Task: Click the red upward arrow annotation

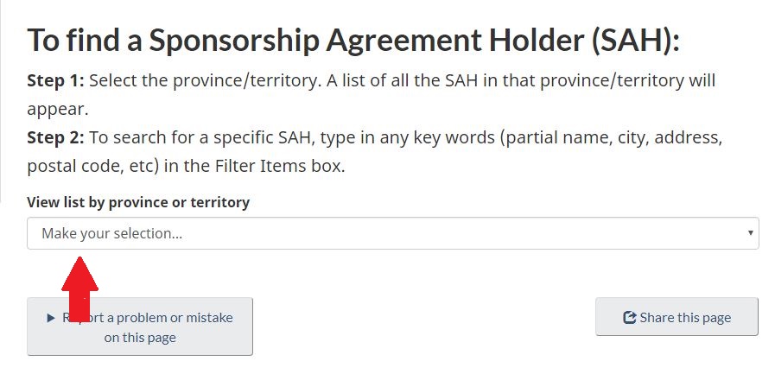Action: [x=79, y=288]
